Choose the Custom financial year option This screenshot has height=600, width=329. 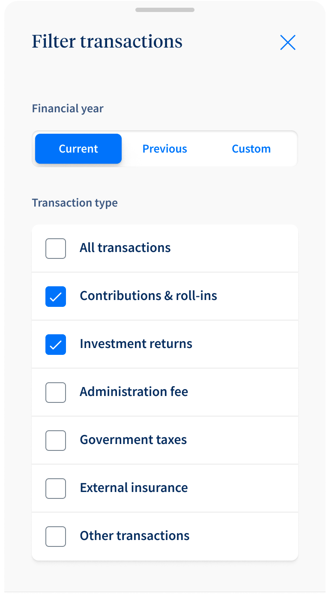[x=251, y=149]
